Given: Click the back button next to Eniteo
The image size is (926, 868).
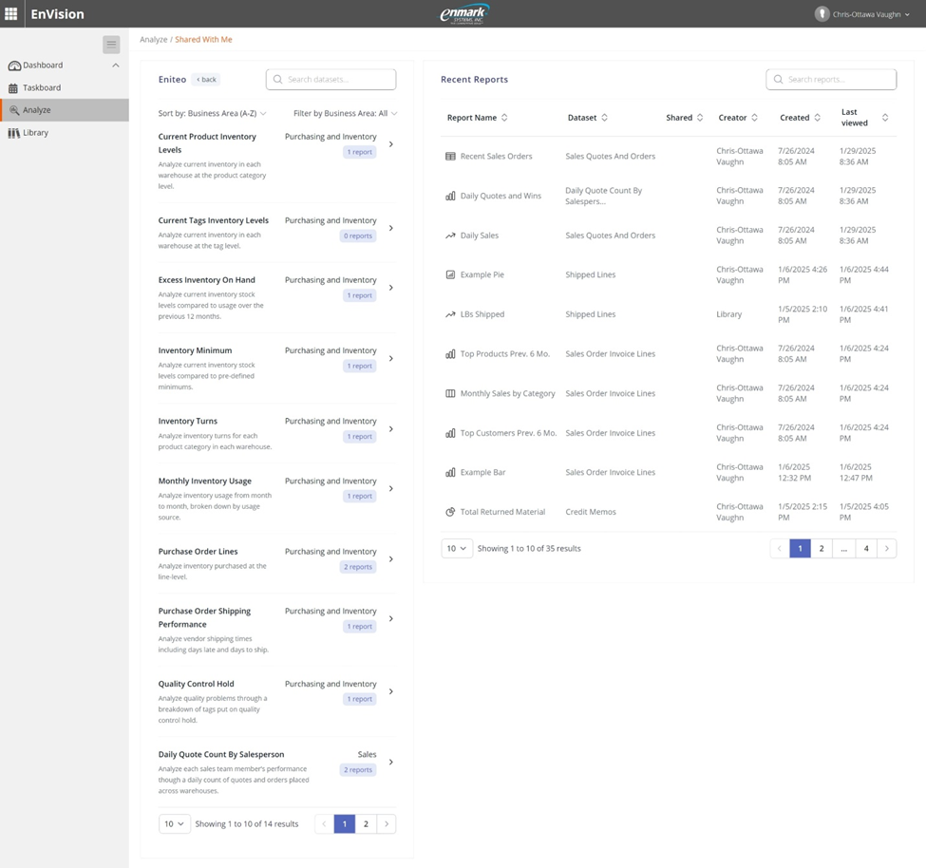Looking at the screenshot, I should point(205,79).
